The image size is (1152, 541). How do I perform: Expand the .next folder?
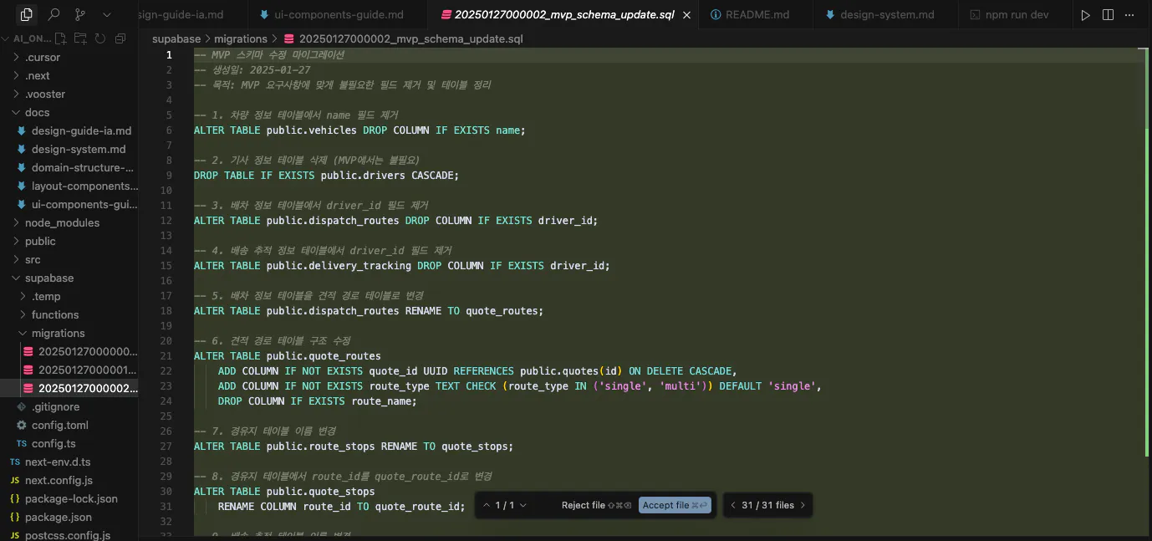(x=69, y=76)
